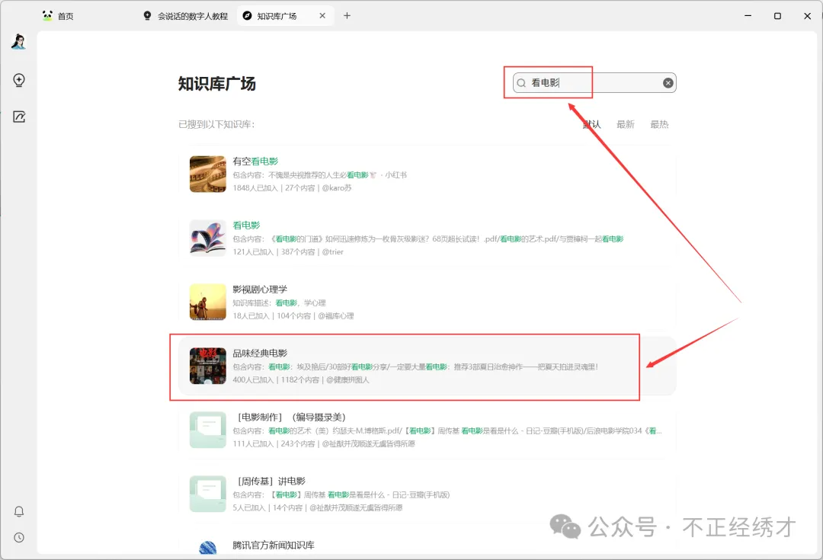Click the magnifier icon in search box
Image resolution: width=823 pixels, height=560 pixels.
521,83
